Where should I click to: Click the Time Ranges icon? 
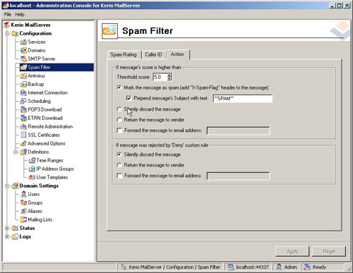coord(32,160)
